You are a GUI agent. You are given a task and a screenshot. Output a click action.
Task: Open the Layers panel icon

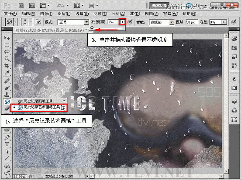click(x=234, y=101)
